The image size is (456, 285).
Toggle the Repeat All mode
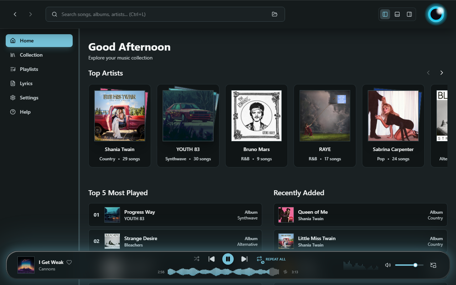pos(271,259)
